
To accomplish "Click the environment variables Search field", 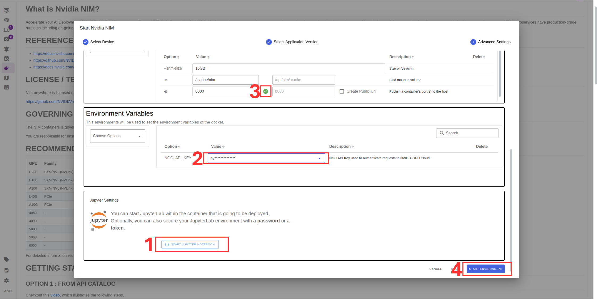I will coord(467,133).
